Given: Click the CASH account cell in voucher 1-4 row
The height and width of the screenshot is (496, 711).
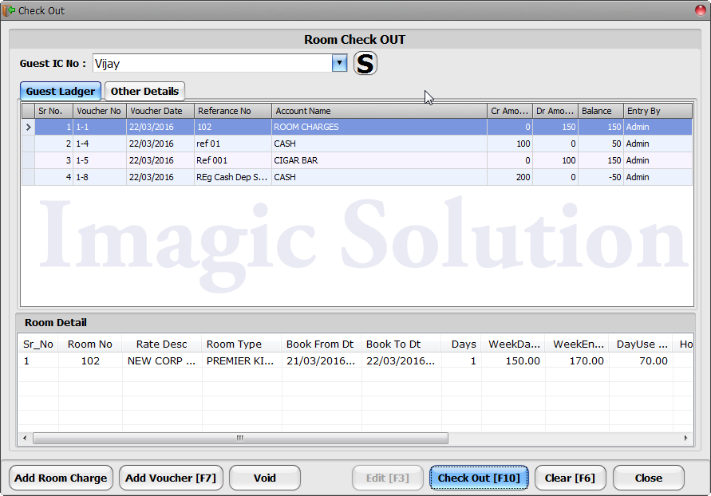Looking at the screenshot, I should point(380,144).
